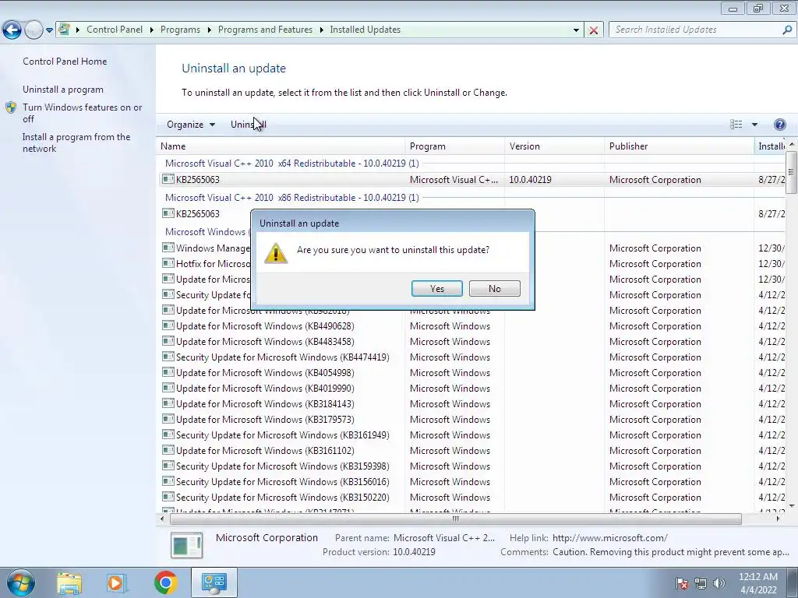Sort by the Name column header
Viewport: 798px width, 598px height.
click(281, 146)
